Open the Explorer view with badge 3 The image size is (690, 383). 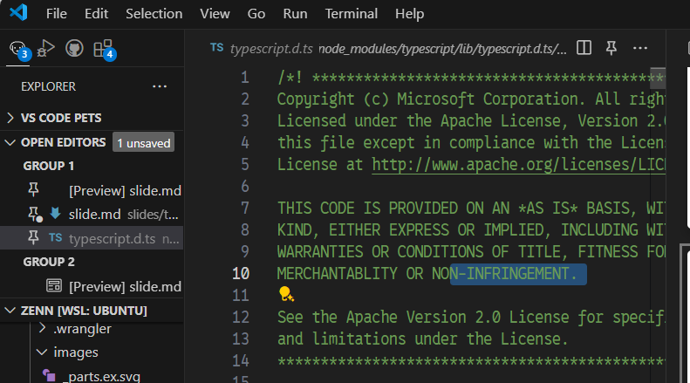pos(18,49)
